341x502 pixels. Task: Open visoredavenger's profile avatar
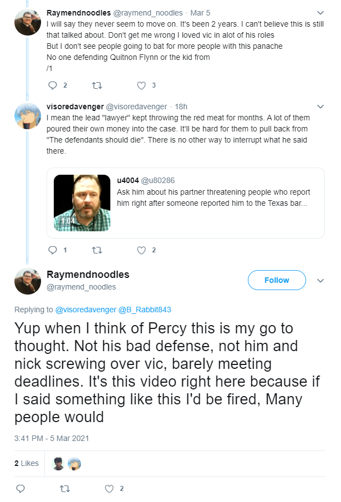pos(28,116)
